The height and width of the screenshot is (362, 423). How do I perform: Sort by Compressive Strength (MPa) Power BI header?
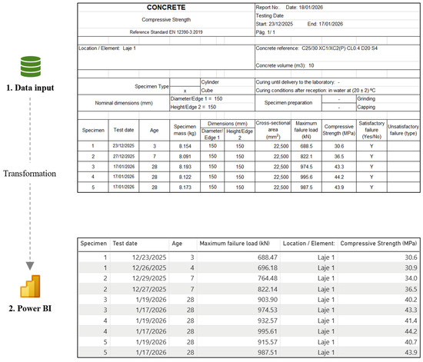(378, 244)
